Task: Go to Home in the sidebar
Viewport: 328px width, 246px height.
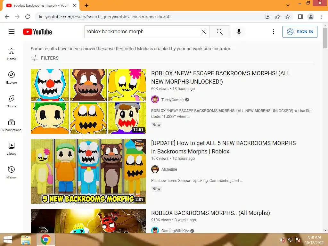Action: click(x=12, y=54)
